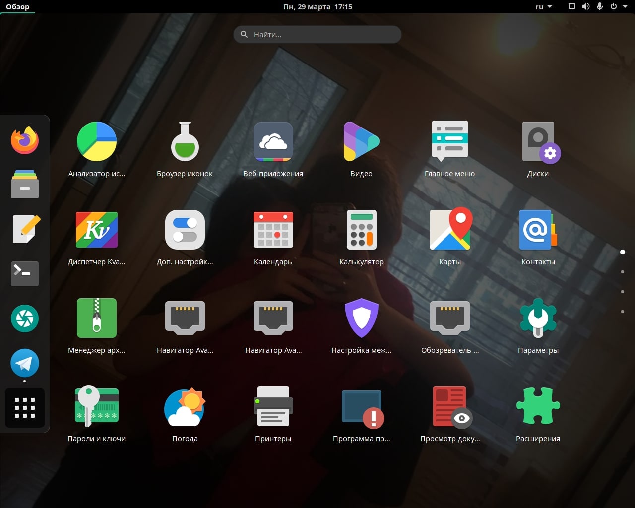This screenshot has height=508, width=635.
Task: Open the date and time menu
Action: click(317, 6)
